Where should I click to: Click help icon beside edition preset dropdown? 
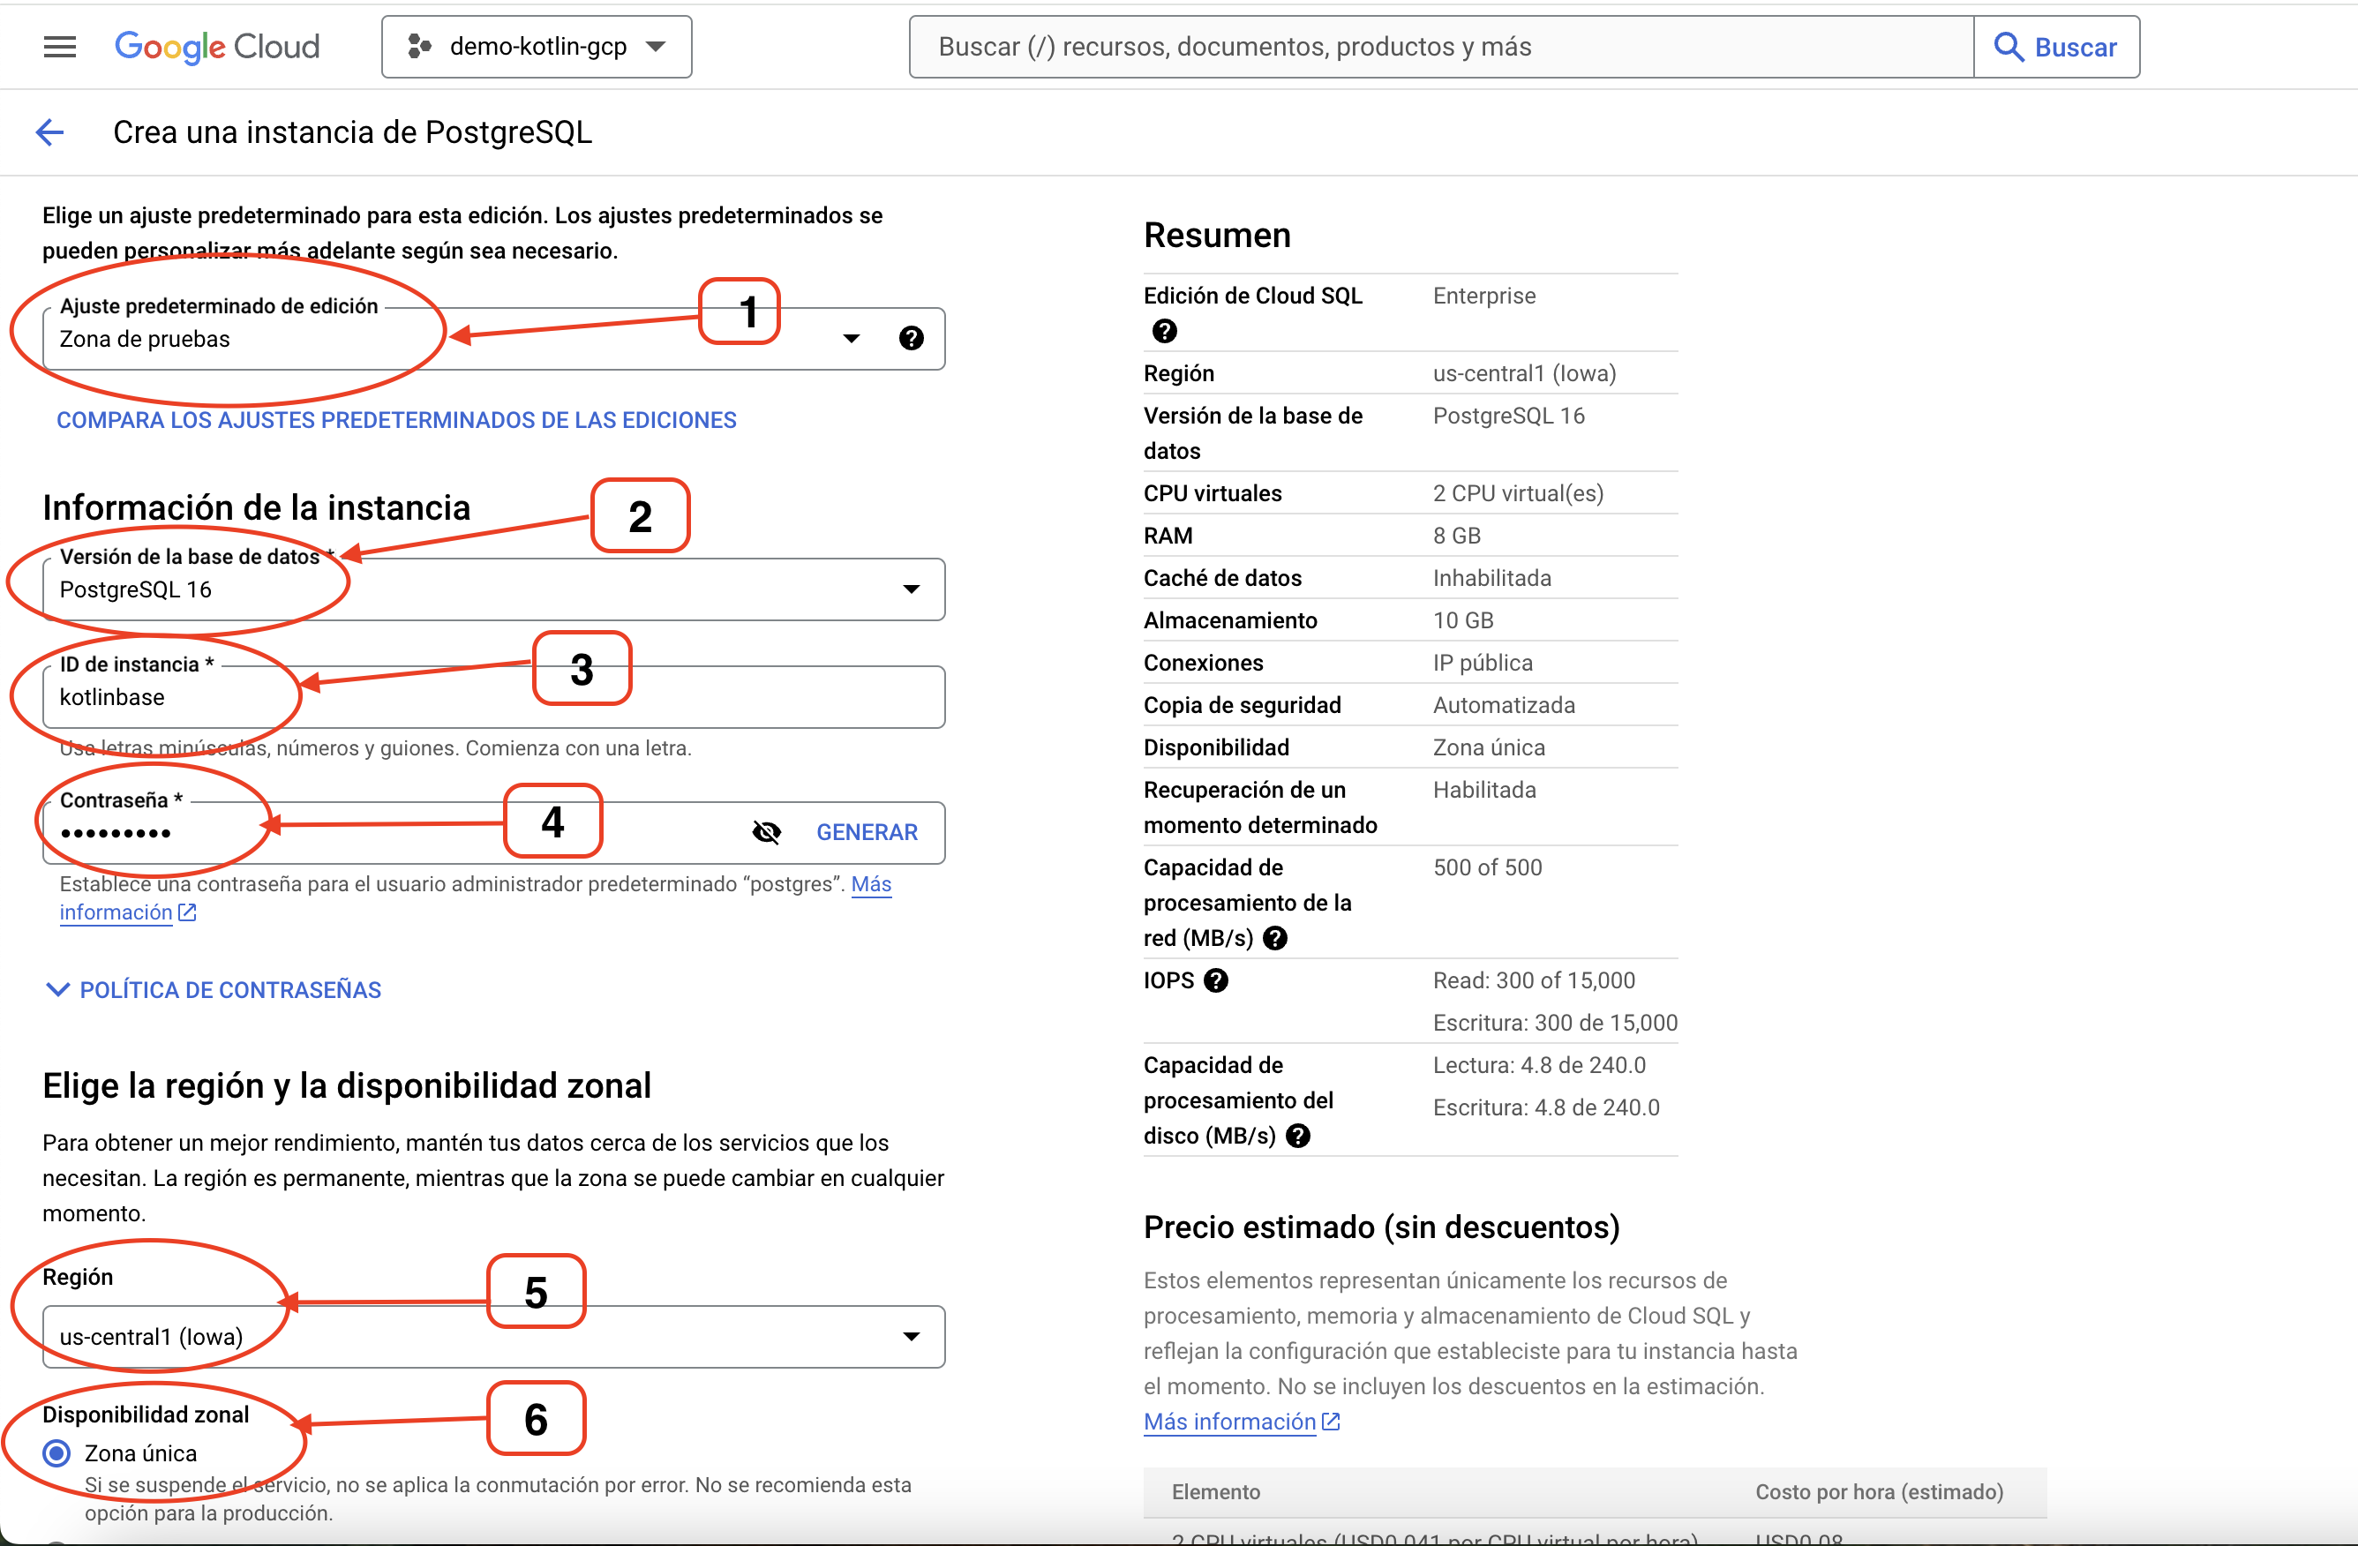coord(911,339)
